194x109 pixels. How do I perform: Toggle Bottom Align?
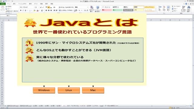coord(51,7)
